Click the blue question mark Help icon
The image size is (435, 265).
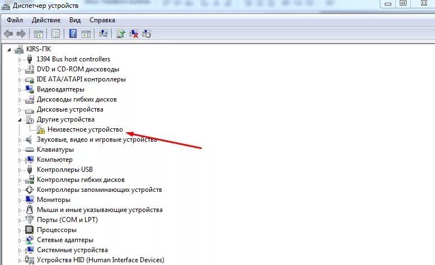73,33
